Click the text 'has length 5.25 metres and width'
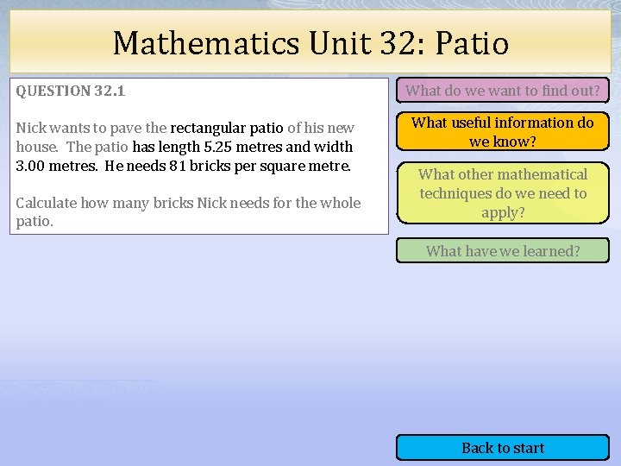The height and width of the screenshot is (466, 621). 242,147
